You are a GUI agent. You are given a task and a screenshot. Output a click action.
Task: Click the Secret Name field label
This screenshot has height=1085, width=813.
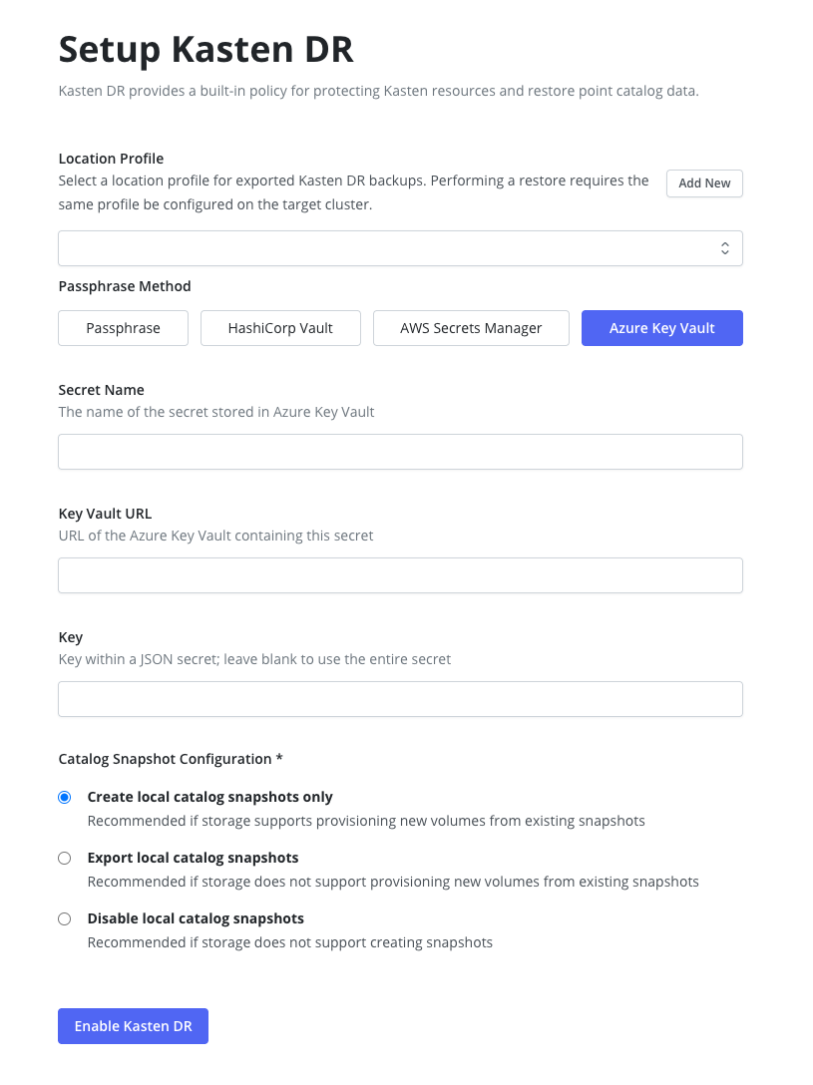pyautogui.click(x=101, y=390)
